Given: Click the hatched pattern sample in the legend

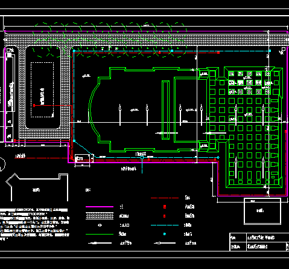Looking at the screenshot, I should (100, 216).
